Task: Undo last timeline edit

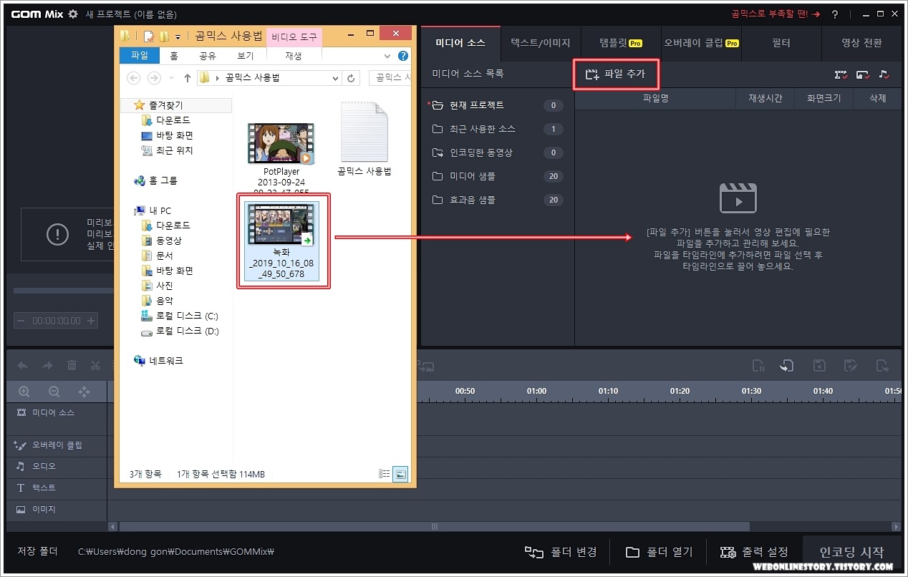Action: coord(23,366)
